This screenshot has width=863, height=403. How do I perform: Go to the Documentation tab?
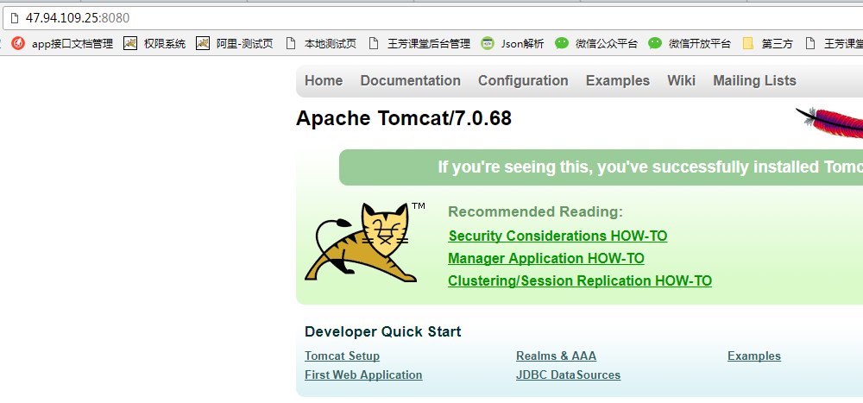[410, 81]
